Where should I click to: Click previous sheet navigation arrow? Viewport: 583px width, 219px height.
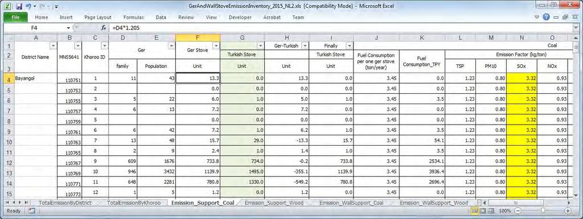14,203
